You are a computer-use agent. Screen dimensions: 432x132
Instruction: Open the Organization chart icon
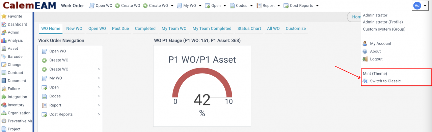point(4,113)
